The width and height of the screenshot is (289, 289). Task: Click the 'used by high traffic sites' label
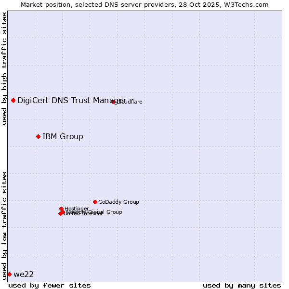(x=4, y=68)
